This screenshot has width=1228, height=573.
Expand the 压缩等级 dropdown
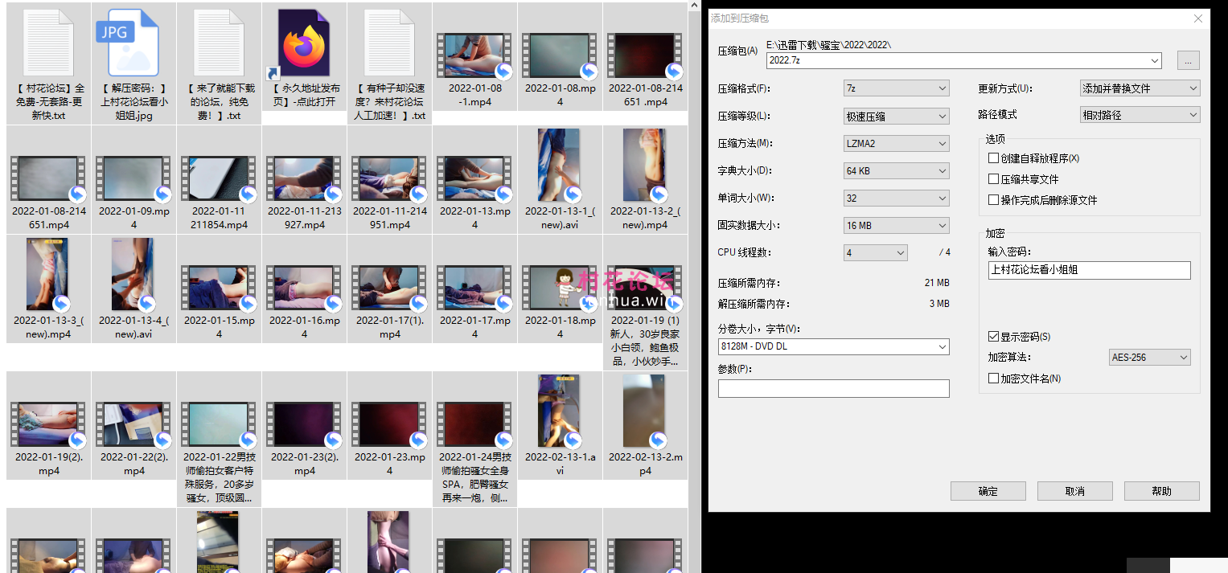point(896,116)
